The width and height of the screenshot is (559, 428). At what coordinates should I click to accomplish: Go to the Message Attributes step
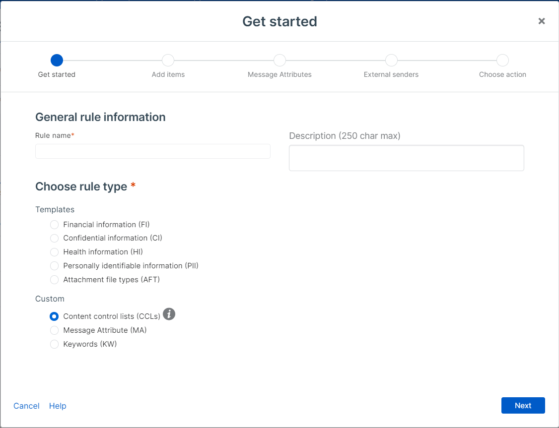pyautogui.click(x=279, y=61)
